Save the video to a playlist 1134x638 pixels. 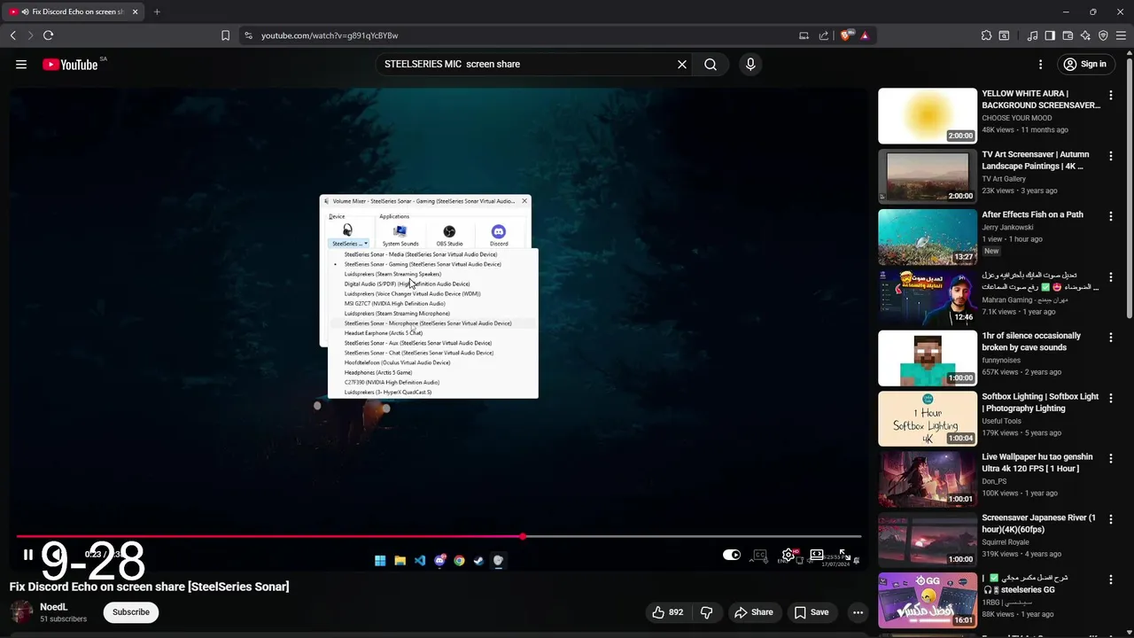pyautogui.click(x=812, y=612)
